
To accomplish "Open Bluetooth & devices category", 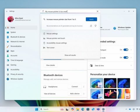I will 21,37.
